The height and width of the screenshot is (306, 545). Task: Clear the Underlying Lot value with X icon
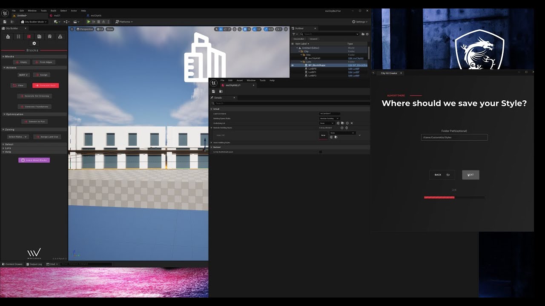point(352,123)
